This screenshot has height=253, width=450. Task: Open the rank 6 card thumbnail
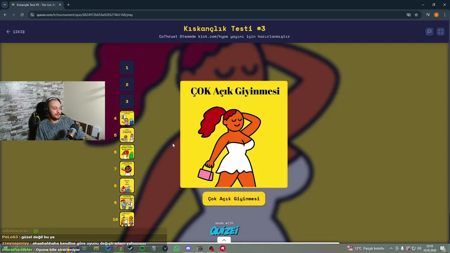click(x=127, y=152)
